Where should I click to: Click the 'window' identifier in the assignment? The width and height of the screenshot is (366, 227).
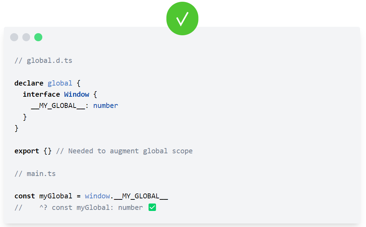point(97,196)
